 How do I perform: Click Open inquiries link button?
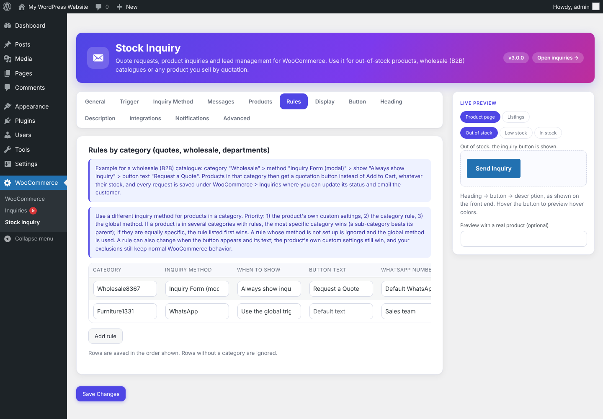pos(558,58)
